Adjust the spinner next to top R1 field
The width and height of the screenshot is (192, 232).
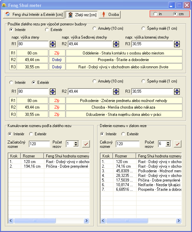(x=53, y=44)
